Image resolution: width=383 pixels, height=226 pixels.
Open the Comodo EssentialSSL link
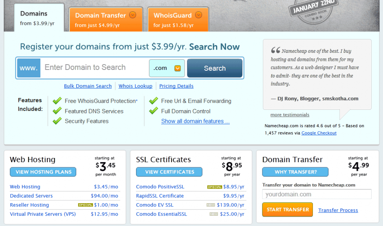[x=161, y=214]
